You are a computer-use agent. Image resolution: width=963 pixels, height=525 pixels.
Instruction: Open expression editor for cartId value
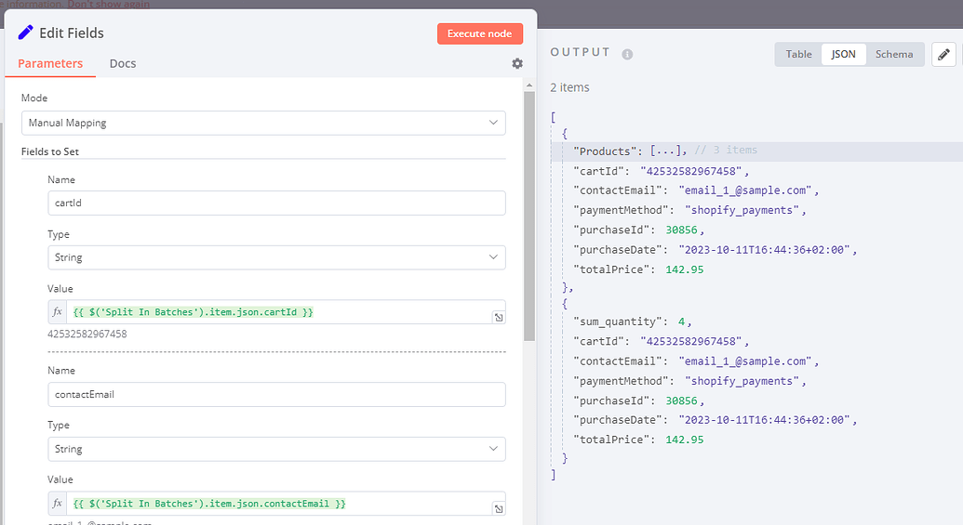[499, 318]
